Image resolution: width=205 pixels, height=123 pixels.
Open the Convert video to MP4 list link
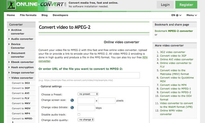click(173, 85)
